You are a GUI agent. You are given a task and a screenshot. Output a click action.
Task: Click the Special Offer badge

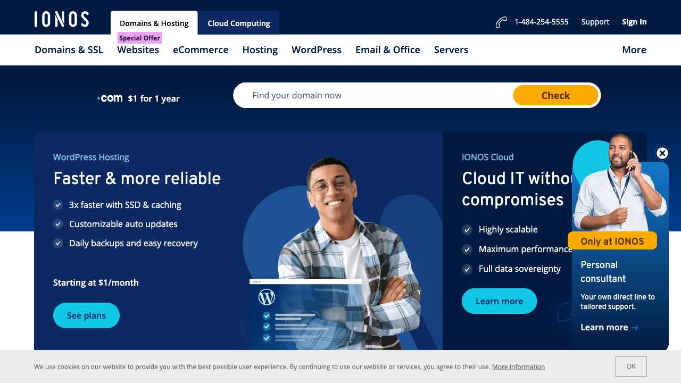[x=139, y=38]
